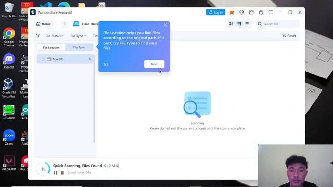
Task: Select the Acer (D:) folder row
Action: pos(65,59)
